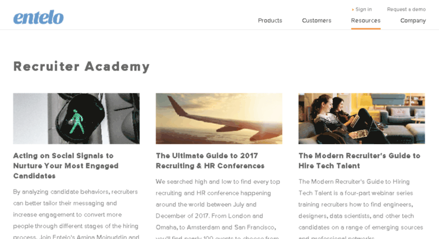The image size is (439, 239).
Task: Click the social signals article description text
Action: (x=76, y=214)
